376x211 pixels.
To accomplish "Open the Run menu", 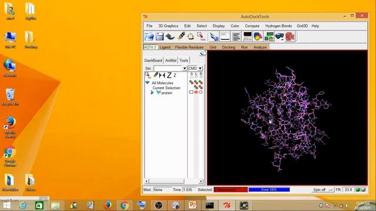I will [x=244, y=47].
